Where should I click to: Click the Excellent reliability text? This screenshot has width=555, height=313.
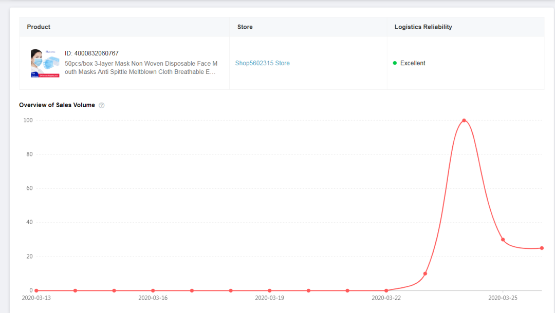413,63
